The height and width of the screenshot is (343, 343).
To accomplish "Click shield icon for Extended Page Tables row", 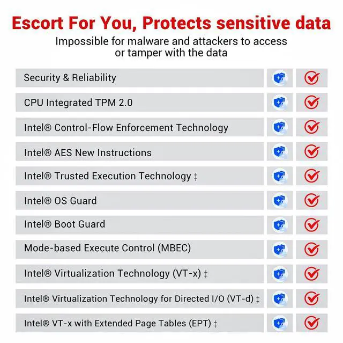I will [x=279, y=323].
